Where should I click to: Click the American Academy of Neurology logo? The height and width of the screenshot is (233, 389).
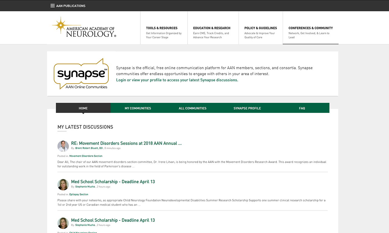[84, 27]
